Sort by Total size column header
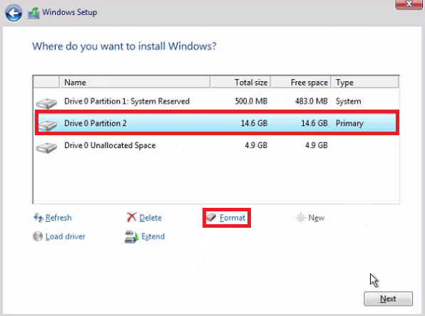 pos(240,83)
